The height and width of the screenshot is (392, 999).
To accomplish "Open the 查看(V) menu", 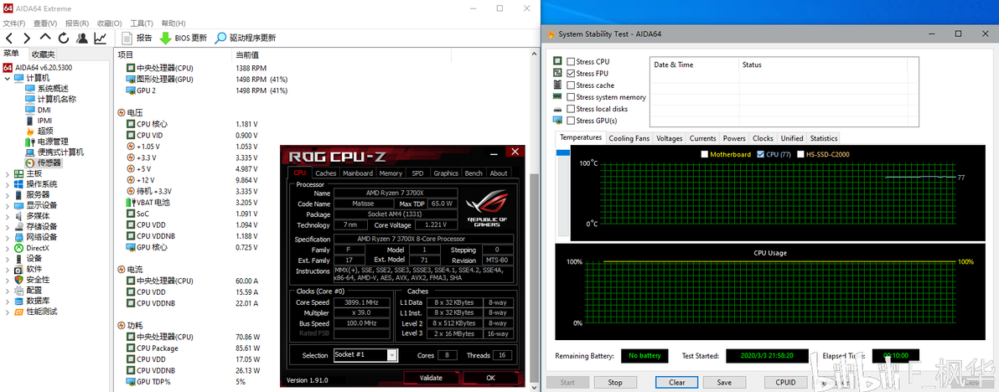I will [45, 23].
